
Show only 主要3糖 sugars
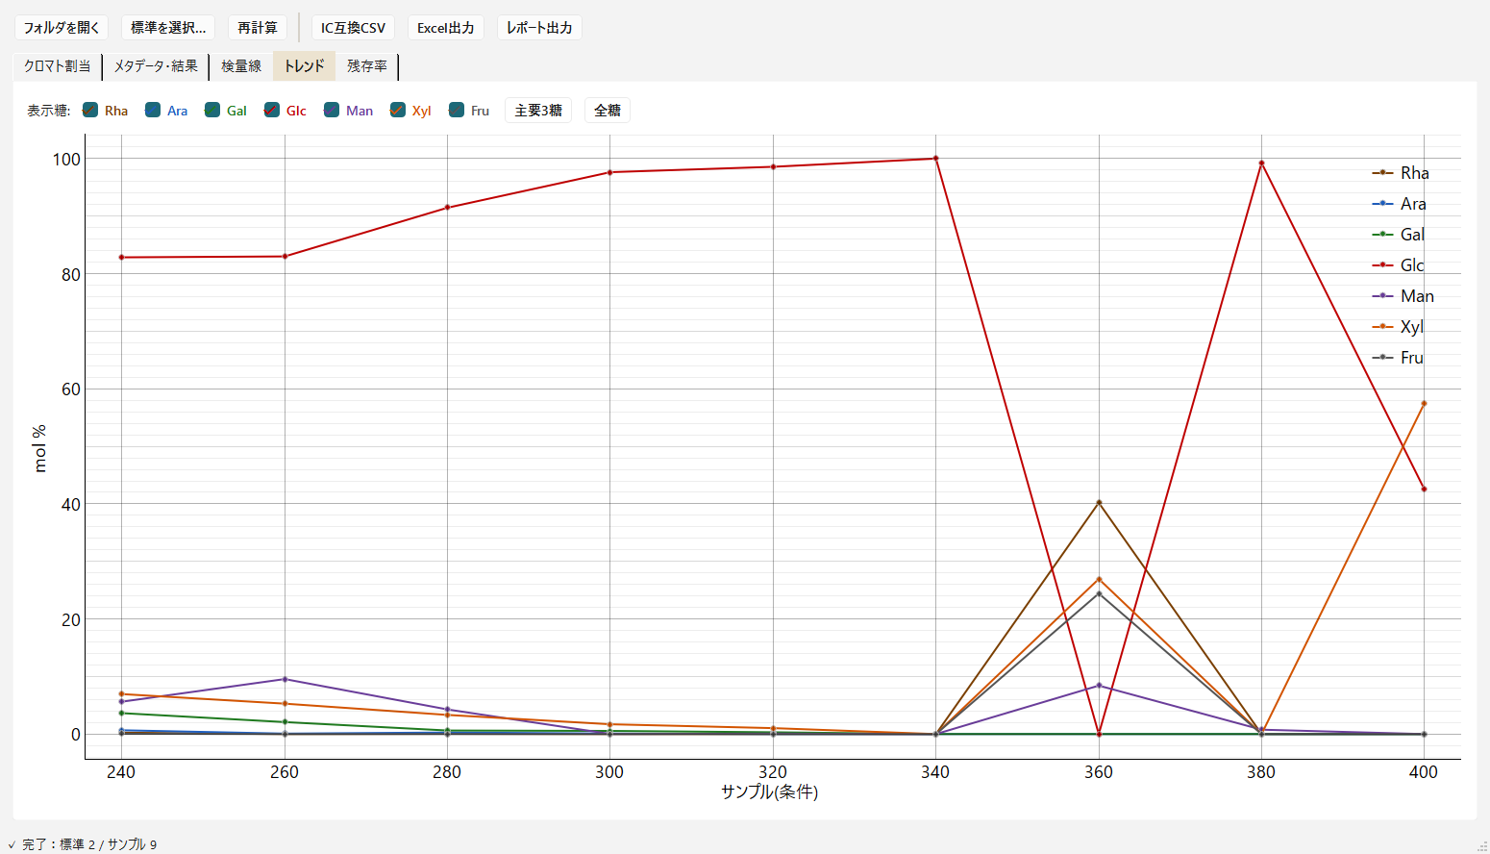pos(538,111)
